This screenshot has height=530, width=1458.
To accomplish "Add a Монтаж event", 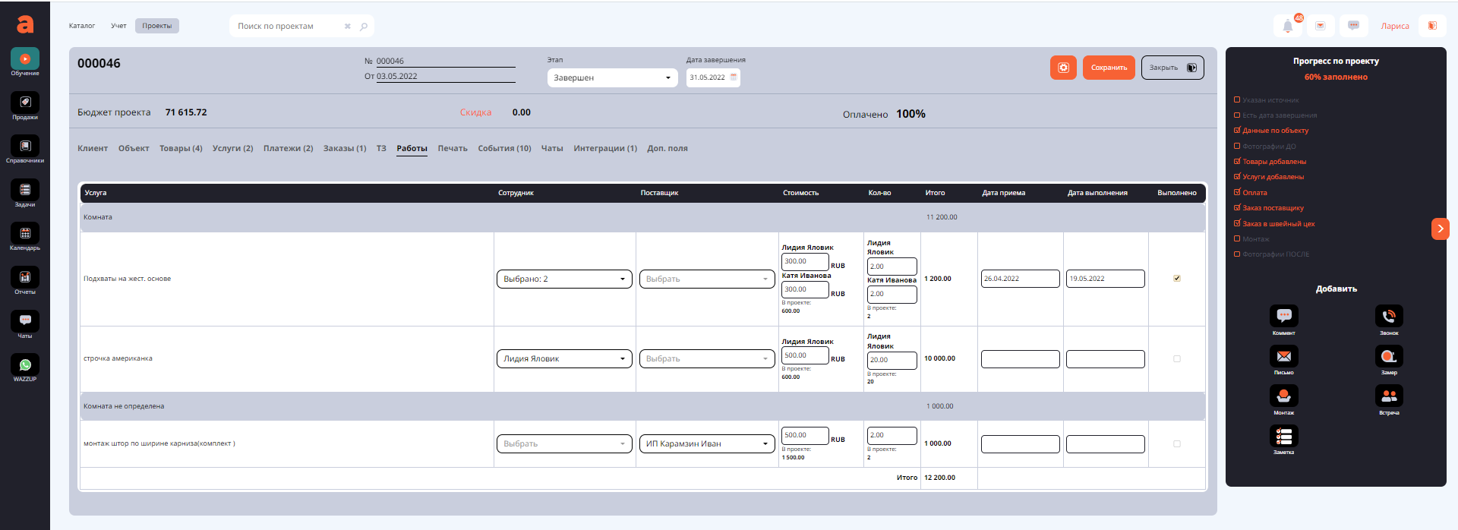I will pos(1283,396).
